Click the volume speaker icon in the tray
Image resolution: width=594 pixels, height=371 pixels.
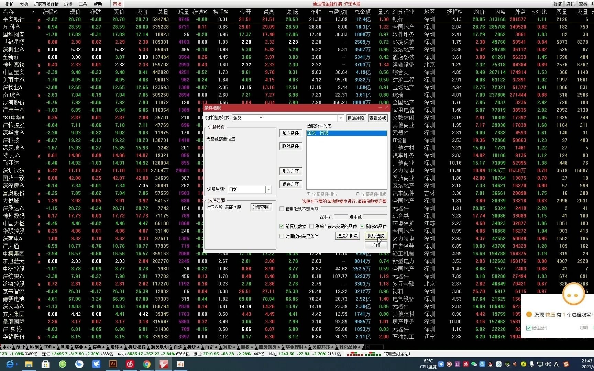tap(548, 364)
